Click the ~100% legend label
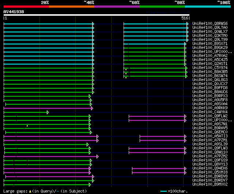This screenshot has height=194, width=234. tap(224, 3)
